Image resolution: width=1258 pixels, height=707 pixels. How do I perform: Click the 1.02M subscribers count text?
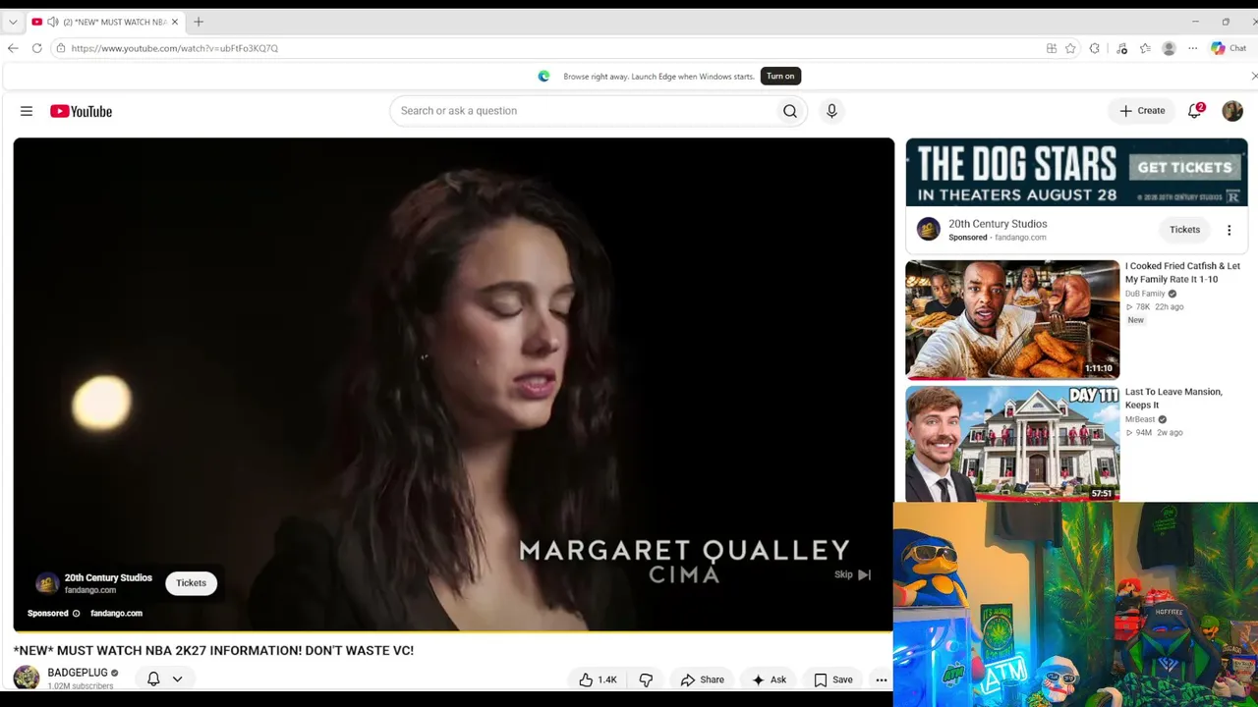[x=80, y=685]
